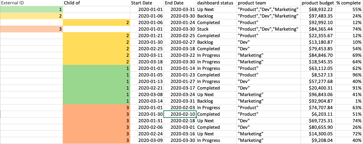
Task: Click the Start Date cell 2020-03-18
Action: (147, 62)
